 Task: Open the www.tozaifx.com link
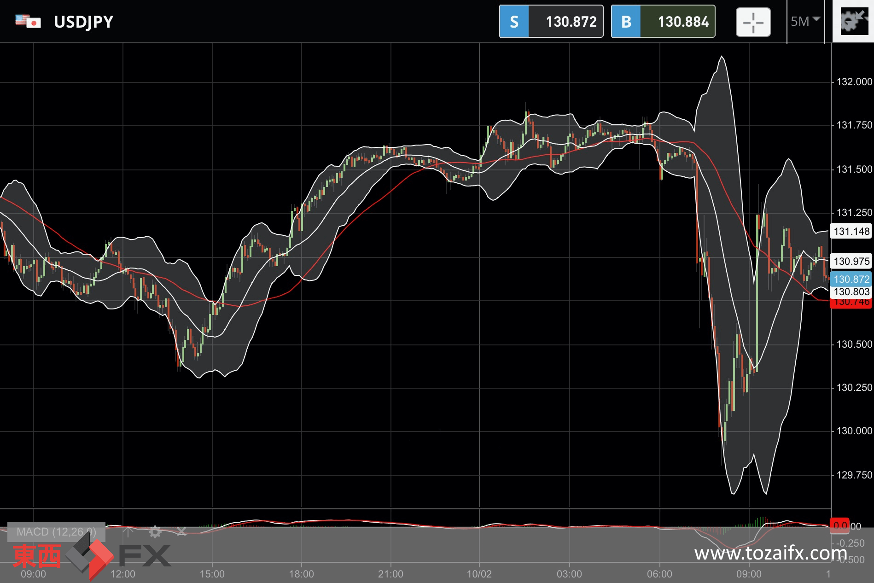point(770,553)
